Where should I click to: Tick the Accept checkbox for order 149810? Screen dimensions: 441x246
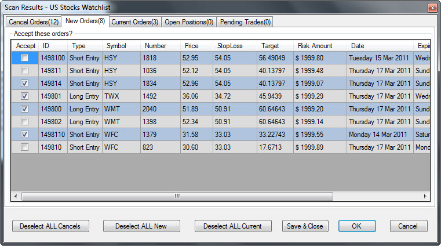pos(25,147)
